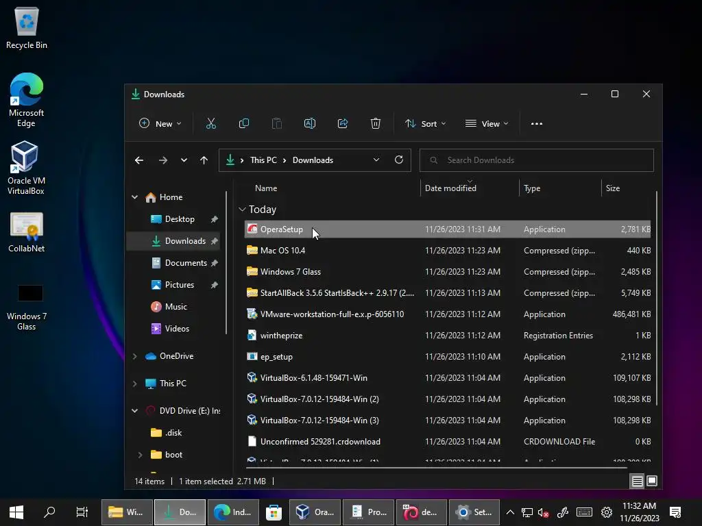Click the Search Downloads field
The image size is (702, 526).
[x=536, y=160]
